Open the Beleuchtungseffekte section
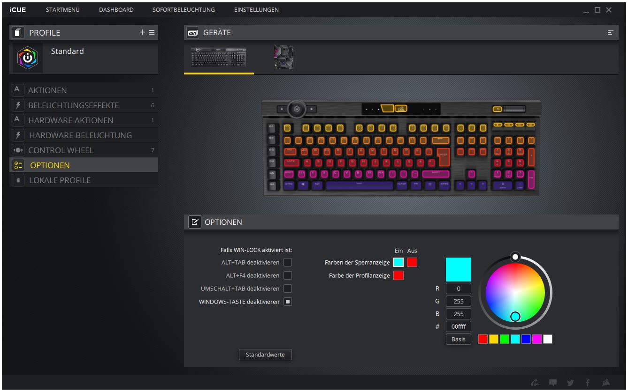 [x=74, y=105]
